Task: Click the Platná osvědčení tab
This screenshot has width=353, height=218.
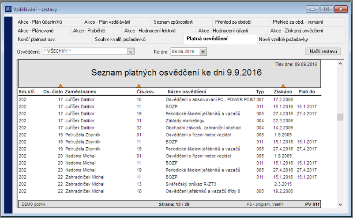Action: tap(220, 39)
